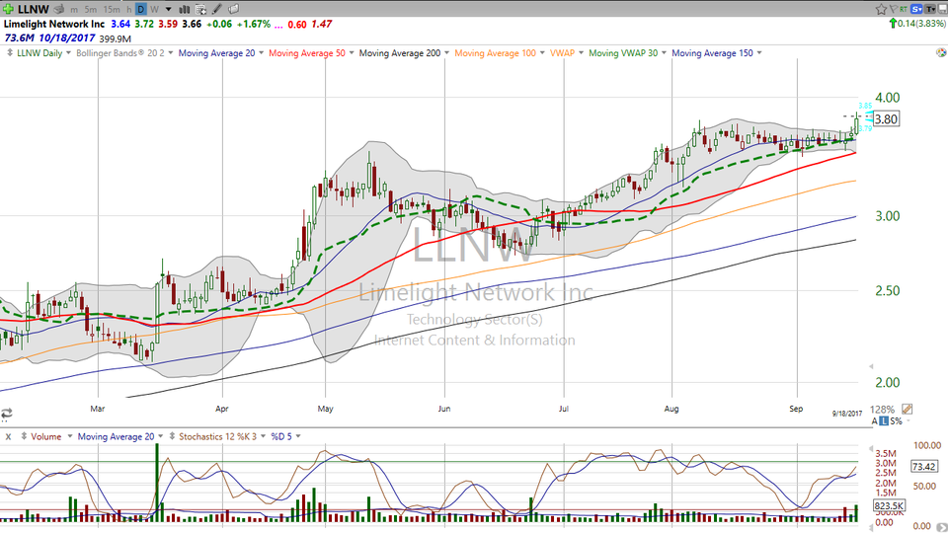The image size is (948, 533).
Task: Select the 5m timeframe
Action: pyautogui.click(x=91, y=10)
